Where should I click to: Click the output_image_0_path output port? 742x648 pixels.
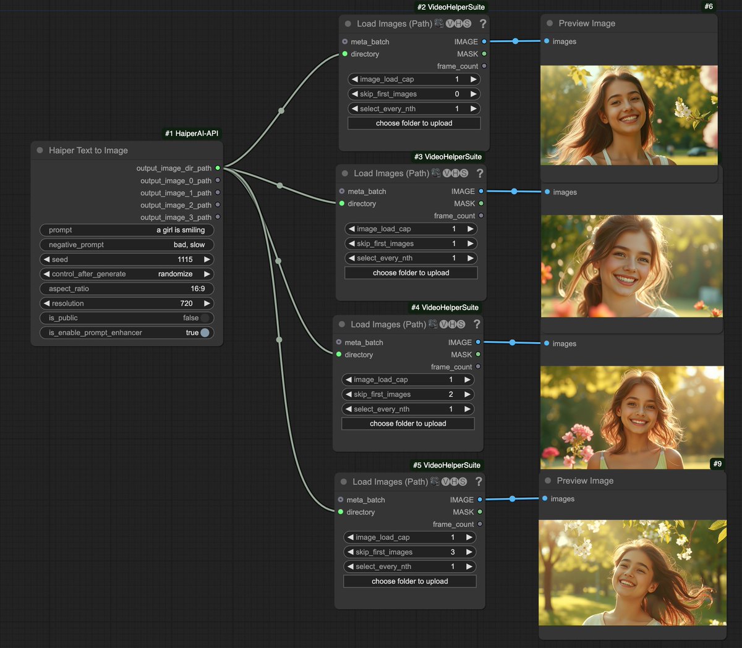218,180
